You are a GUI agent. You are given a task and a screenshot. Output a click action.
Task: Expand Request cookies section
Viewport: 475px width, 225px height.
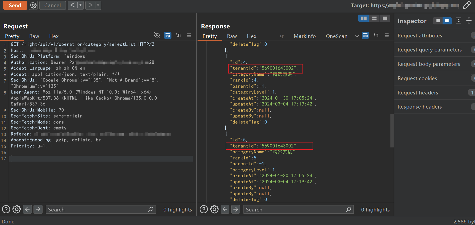[434, 78]
